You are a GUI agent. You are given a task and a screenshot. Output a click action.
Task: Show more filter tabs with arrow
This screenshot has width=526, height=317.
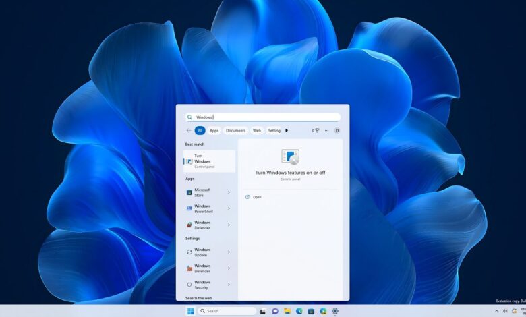point(287,131)
